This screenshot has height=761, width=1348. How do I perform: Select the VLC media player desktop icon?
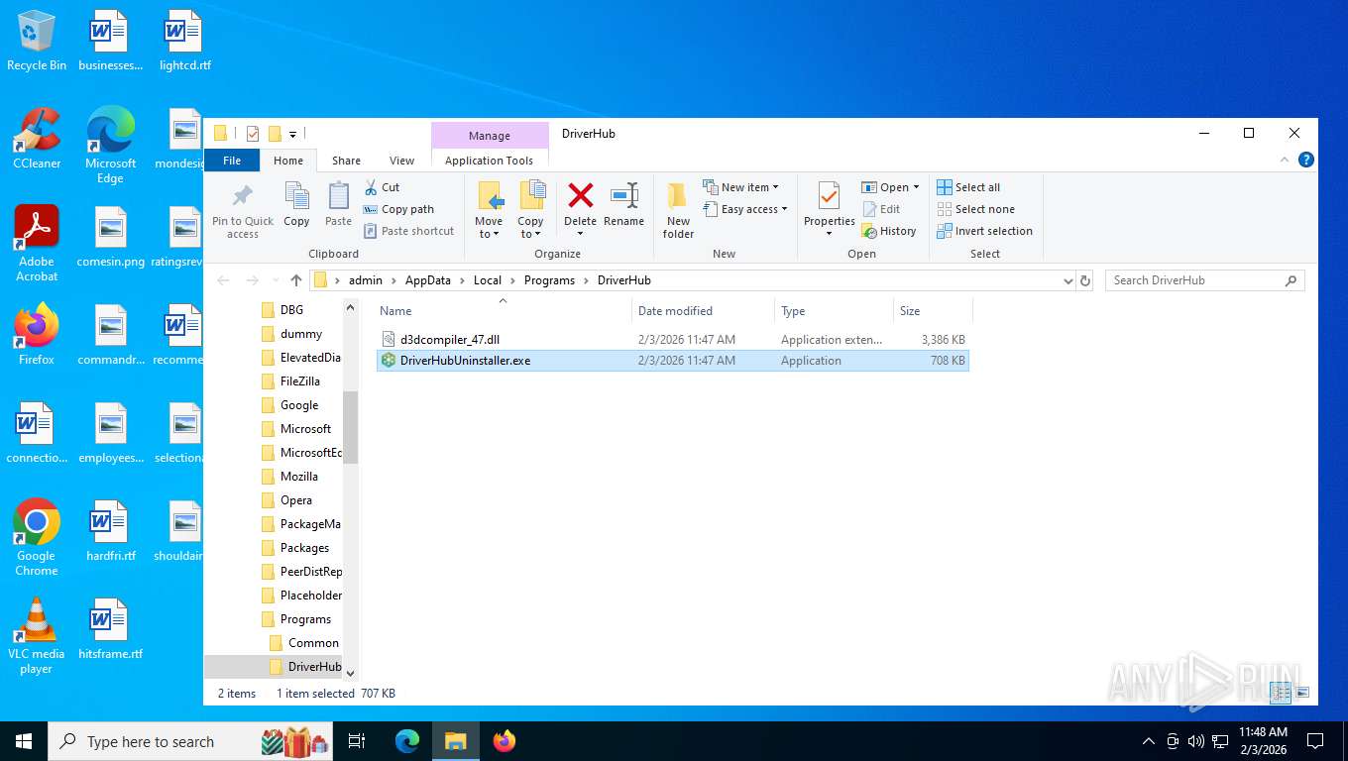[37, 636]
